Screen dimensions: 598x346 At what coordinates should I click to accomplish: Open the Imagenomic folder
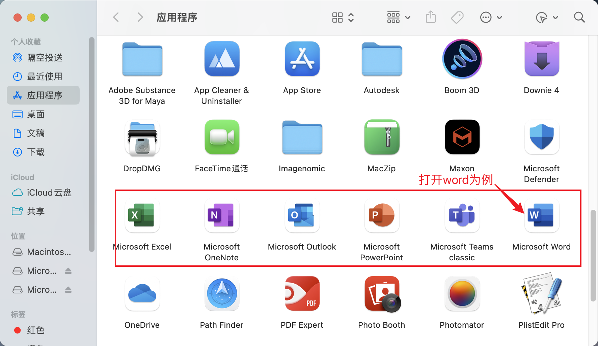[302, 137]
